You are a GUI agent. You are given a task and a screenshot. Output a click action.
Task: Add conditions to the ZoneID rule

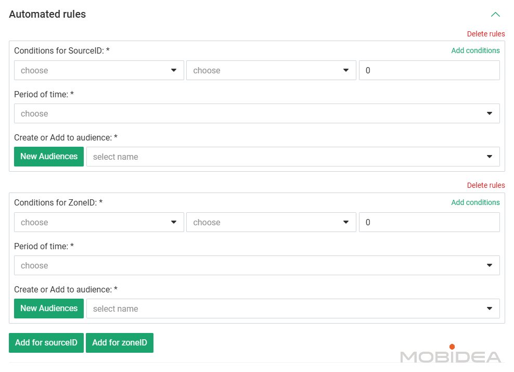point(476,202)
